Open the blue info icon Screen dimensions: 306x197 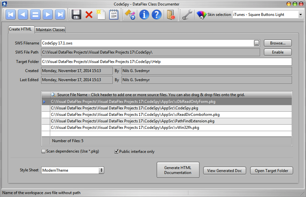point(144,15)
